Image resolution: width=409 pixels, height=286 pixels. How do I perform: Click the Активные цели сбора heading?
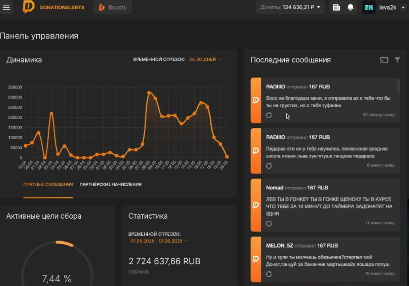(44, 216)
